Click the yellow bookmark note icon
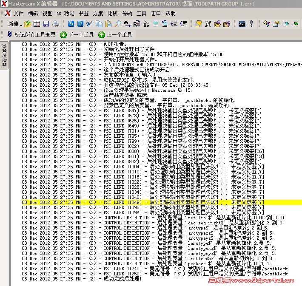Screen dimensions: 302x286 (x=199, y=24)
